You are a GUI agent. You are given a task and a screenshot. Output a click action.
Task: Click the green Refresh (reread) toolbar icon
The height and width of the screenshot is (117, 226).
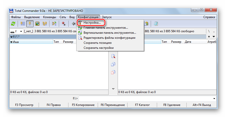13,24
